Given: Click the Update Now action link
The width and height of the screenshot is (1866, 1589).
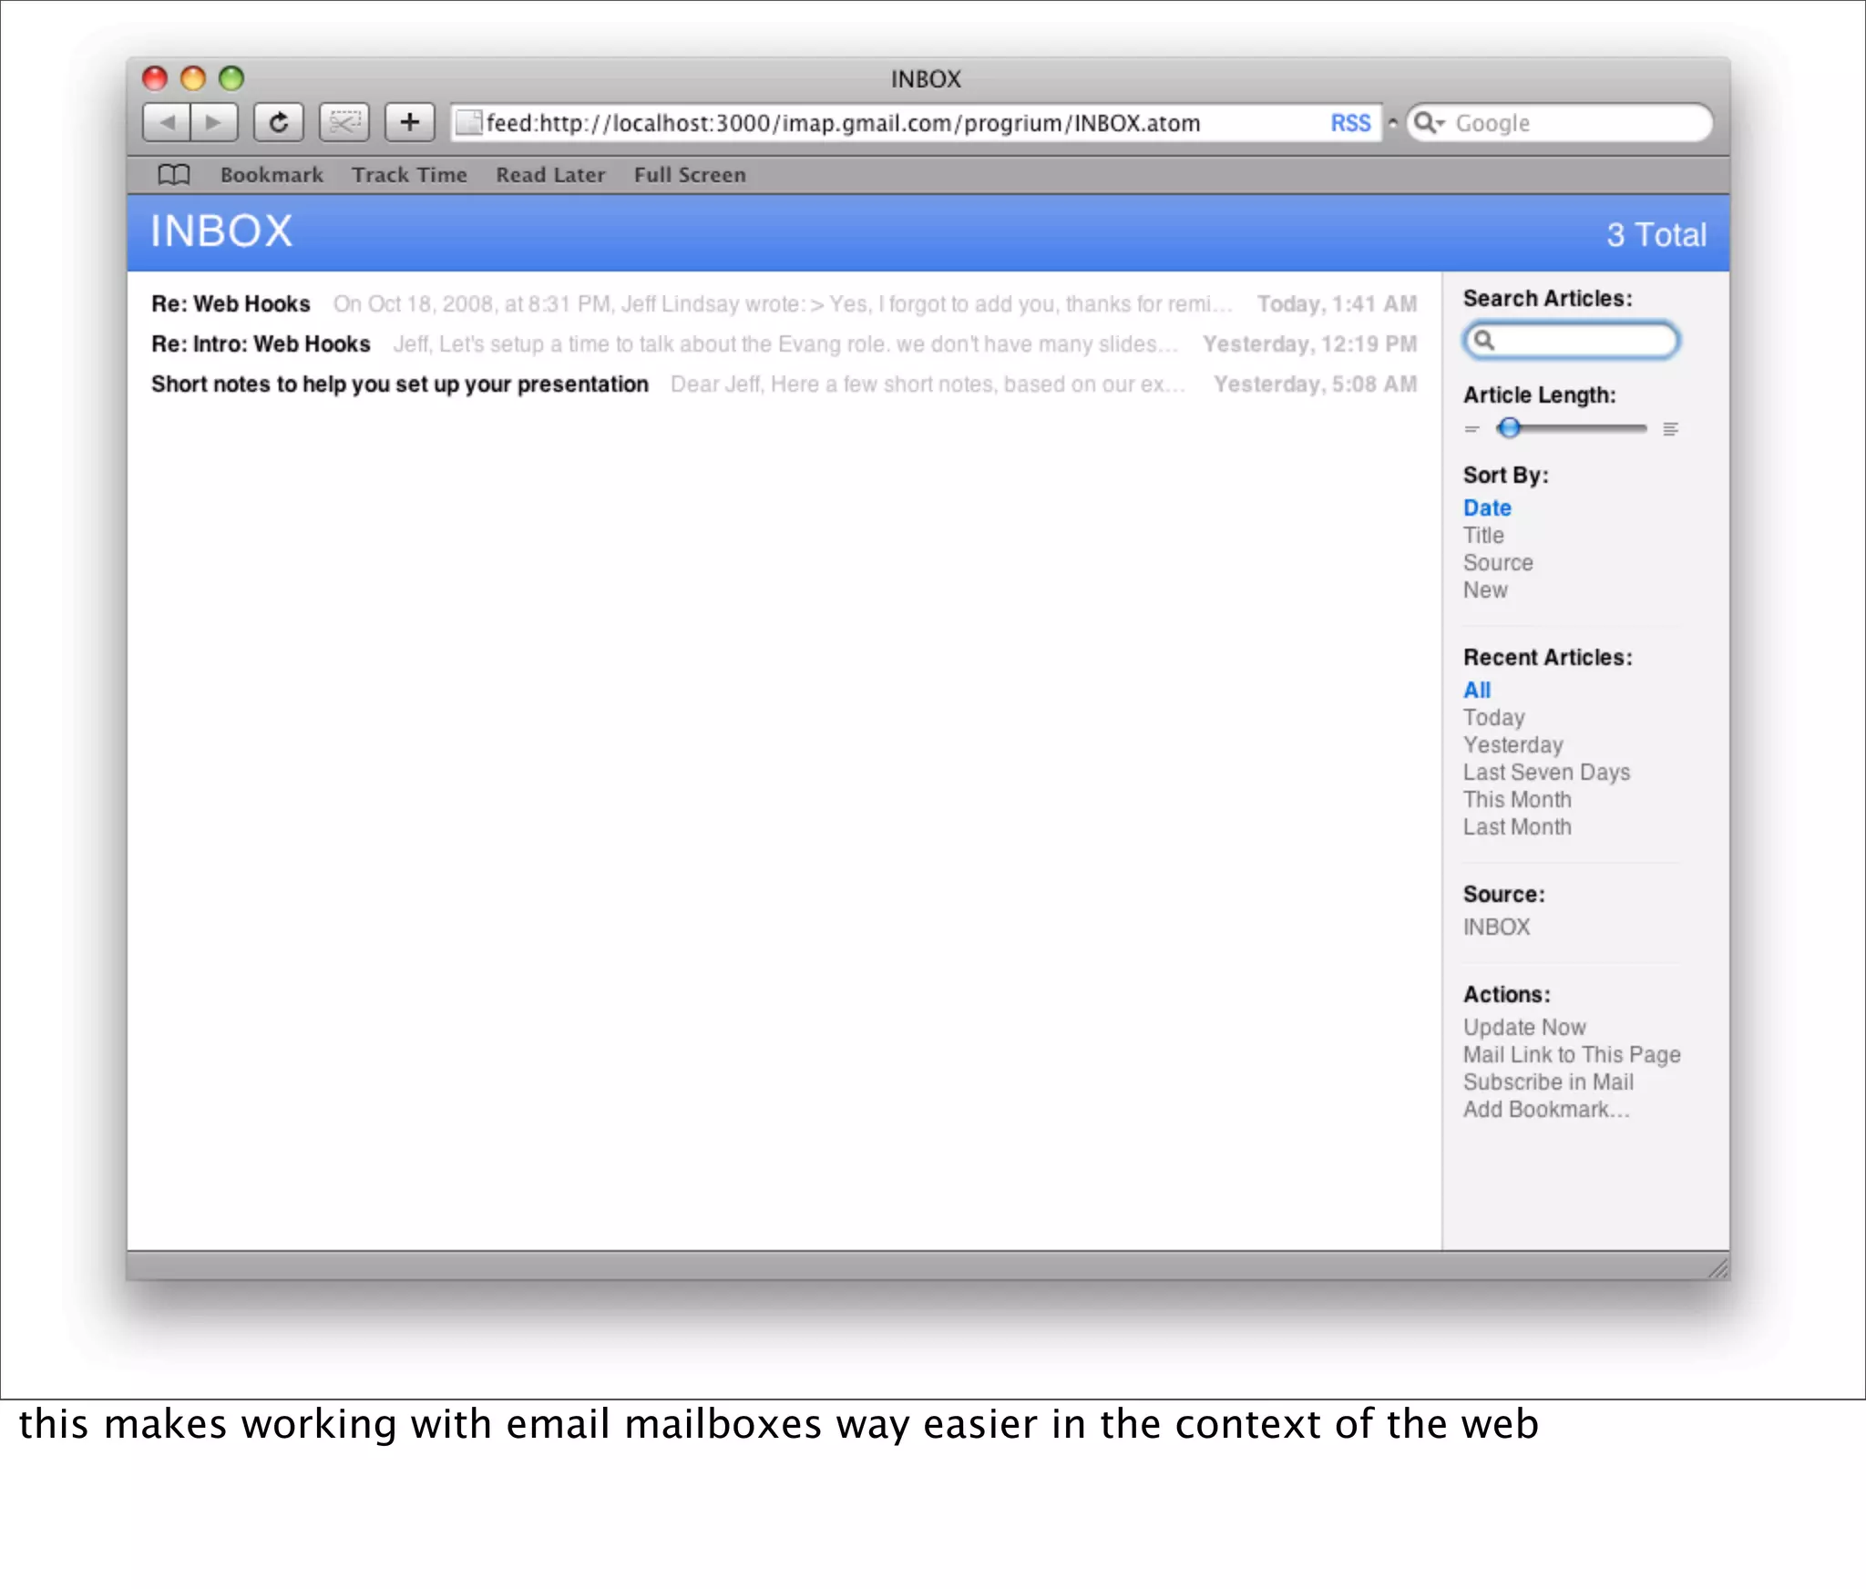Looking at the screenshot, I should tap(1524, 1027).
